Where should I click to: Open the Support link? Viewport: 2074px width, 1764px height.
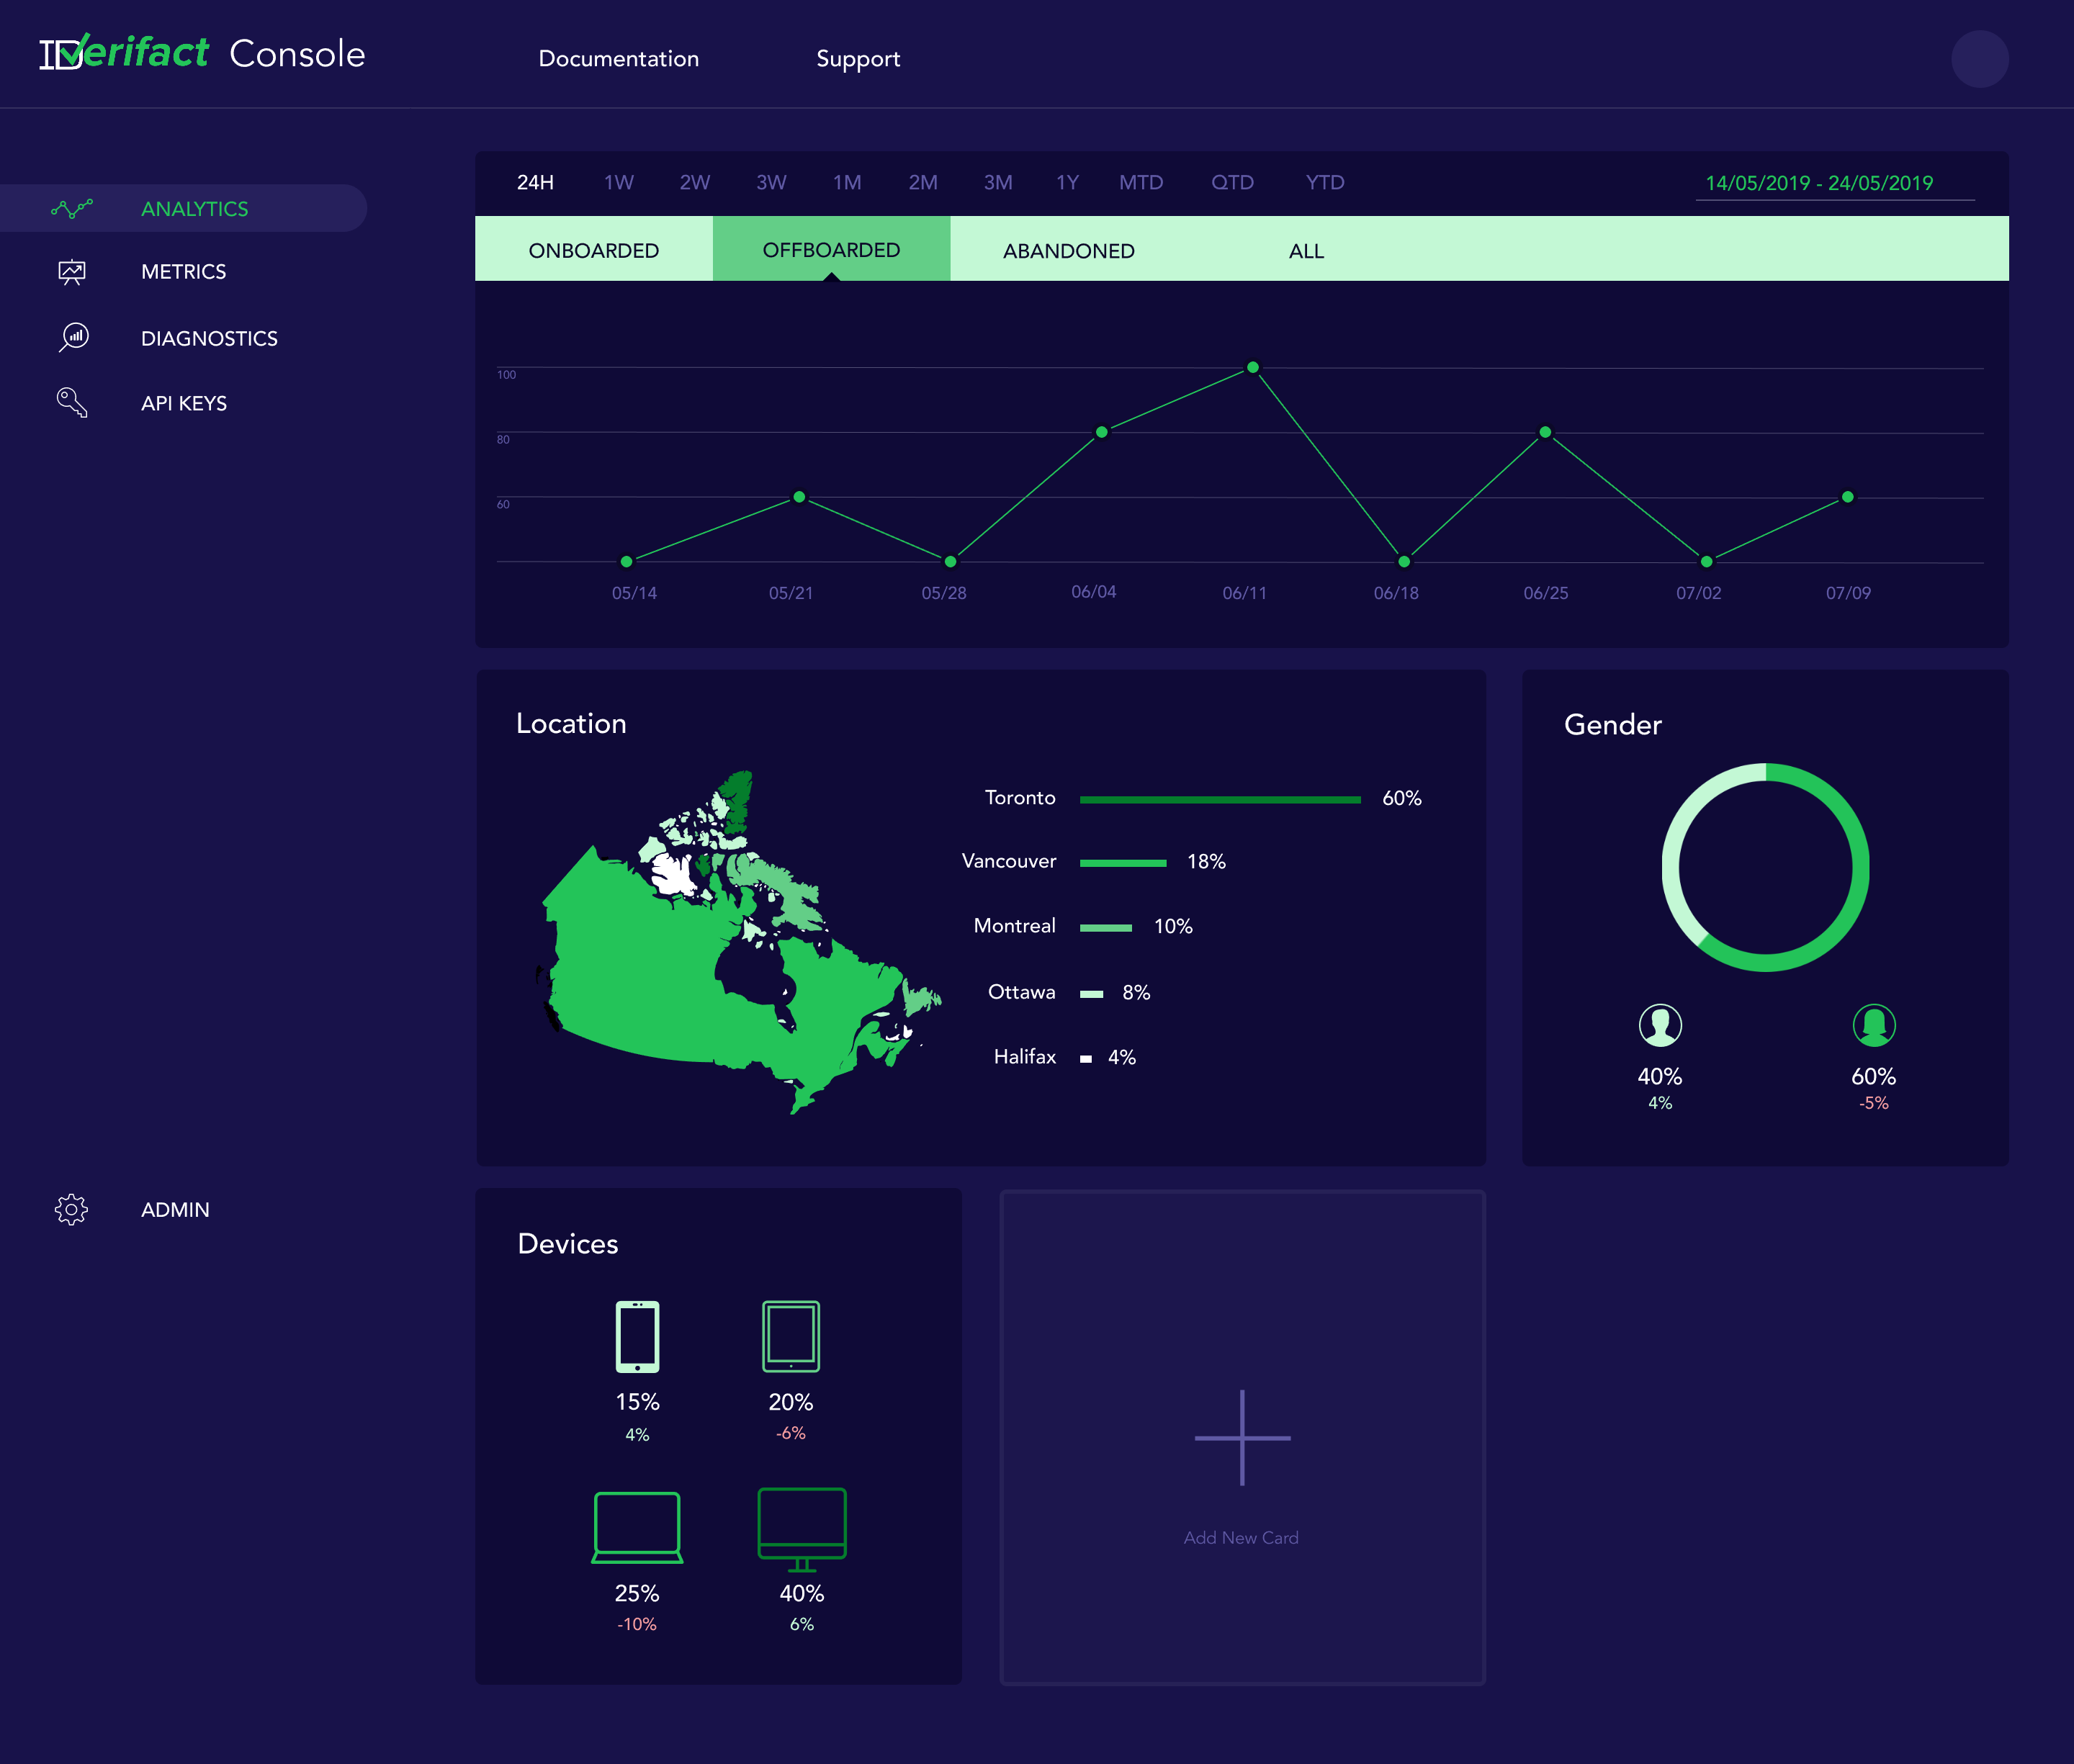857,58
